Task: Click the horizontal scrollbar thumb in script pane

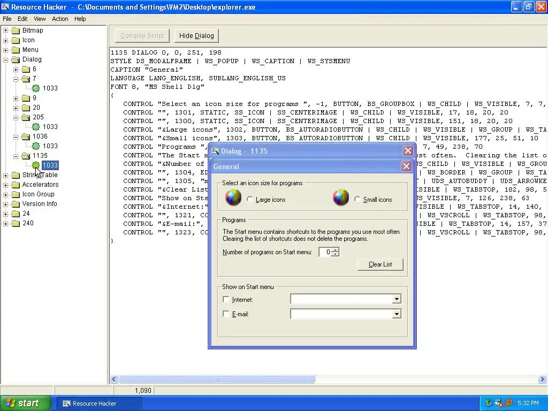Action: point(217,379)
